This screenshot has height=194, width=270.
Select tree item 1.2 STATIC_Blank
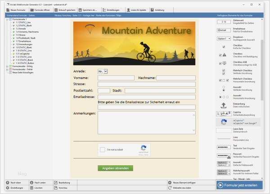pos(23,26)
